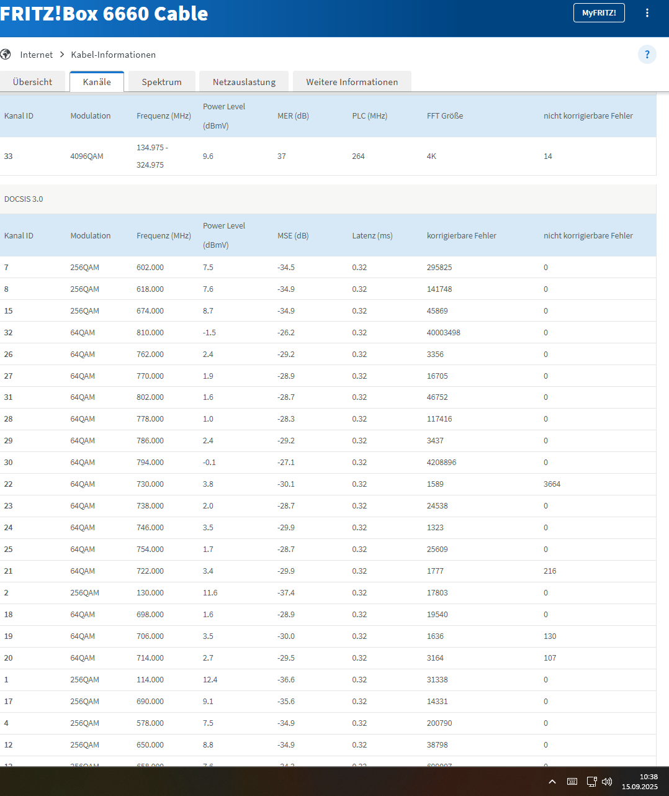Click power level value 9.6
The height and width of the screenshot is (796, 669).
click(x=208, y=156)
